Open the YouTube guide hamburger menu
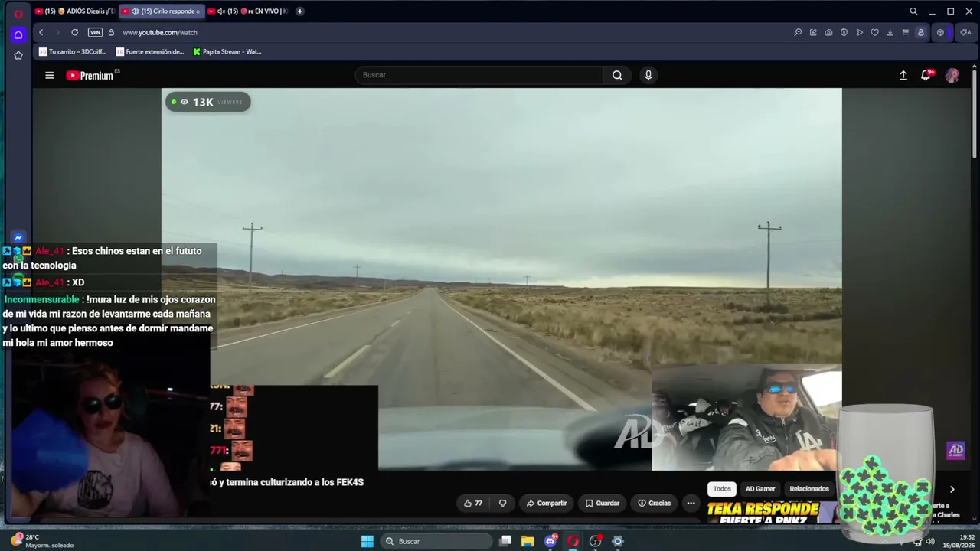The image size is (980, 551). [50, 75]
